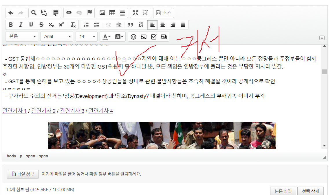Image resolution: width=335 pixels, height=195 pixels.
Task: Click the Undo arrow icon
Action: coord(11,13)
